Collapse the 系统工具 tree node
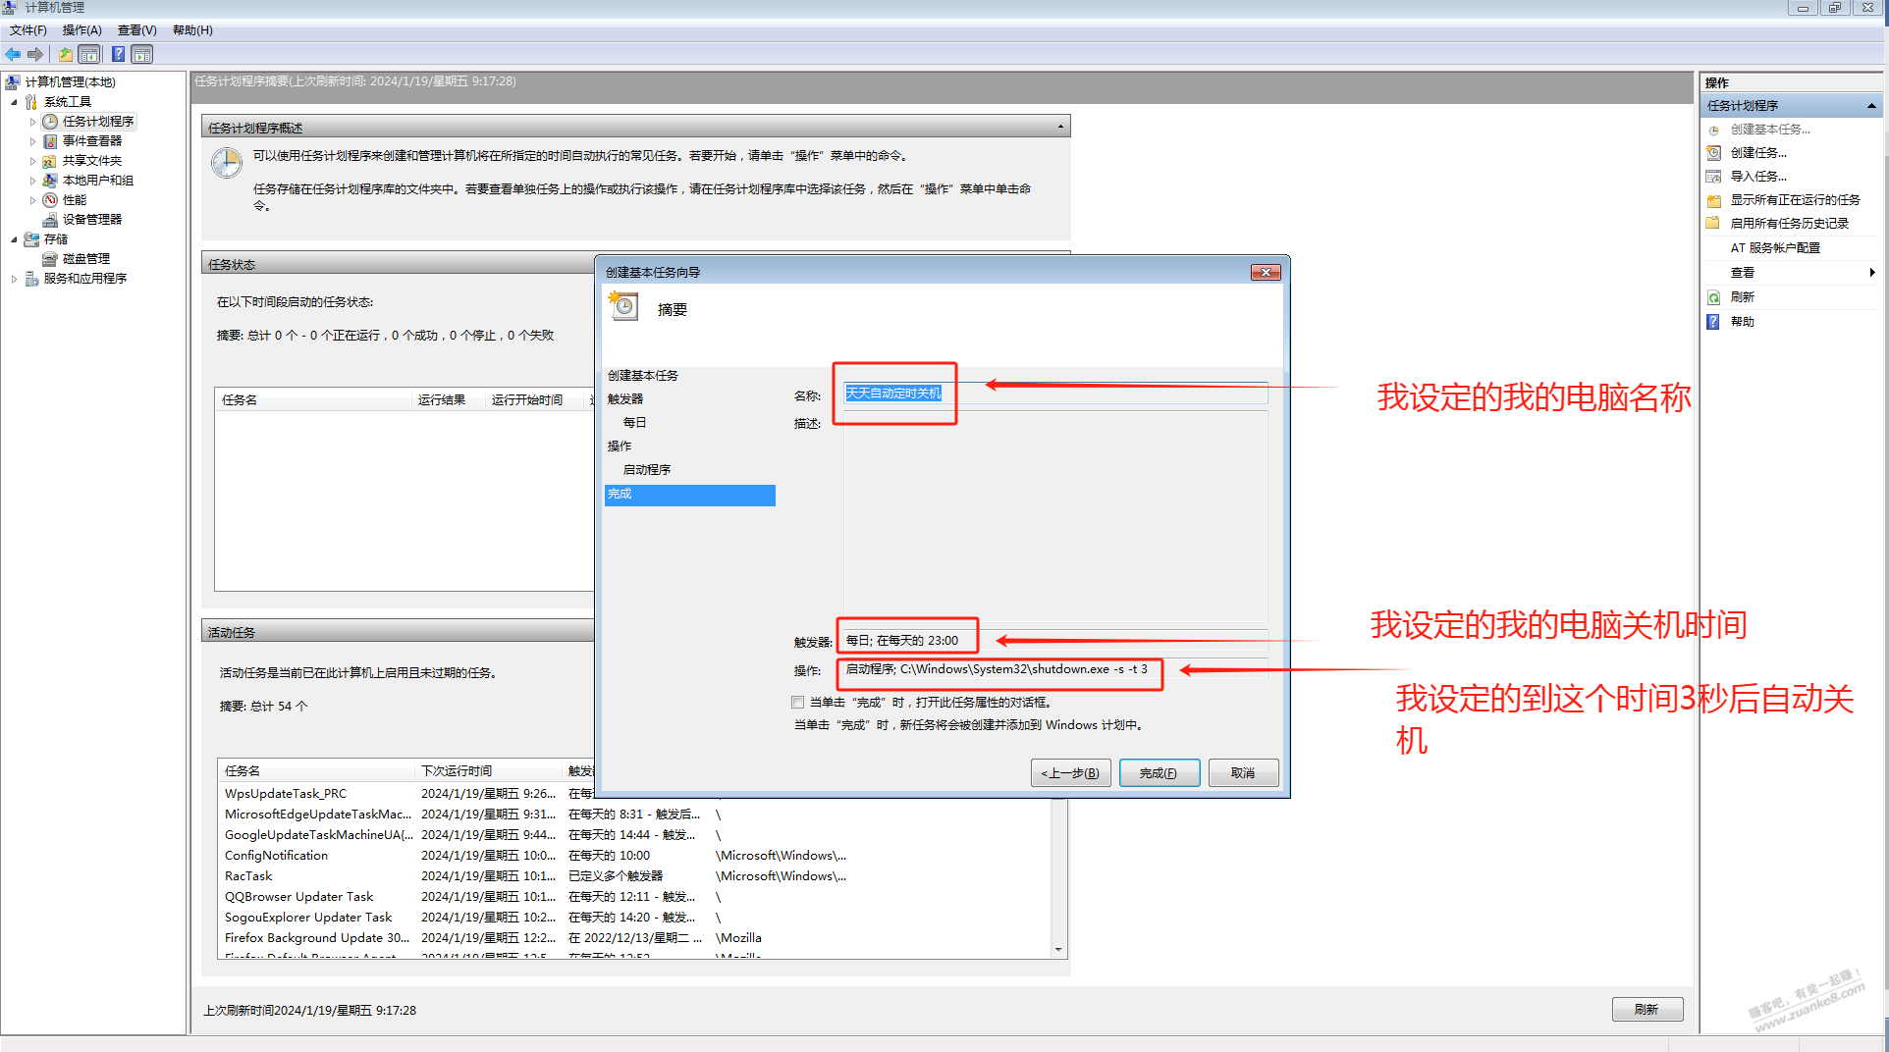Viewport: 1889px width, 1052px height. point(14,102)
